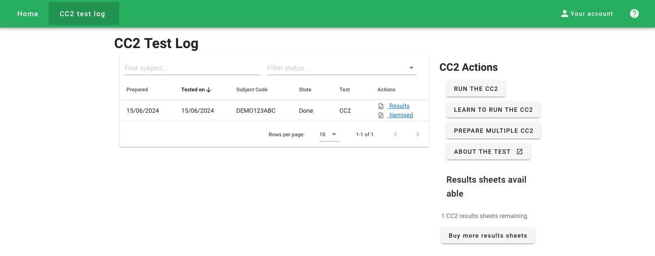Screen dimensions: 655x256
Task: Focus the Find subject search field
Action: click(192, 68)
